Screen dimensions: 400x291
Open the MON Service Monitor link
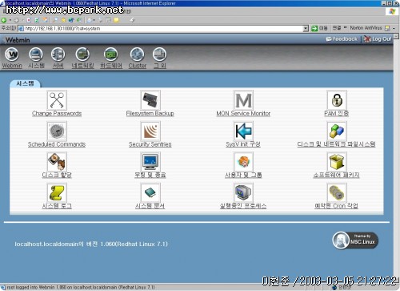tap(243, 114)
